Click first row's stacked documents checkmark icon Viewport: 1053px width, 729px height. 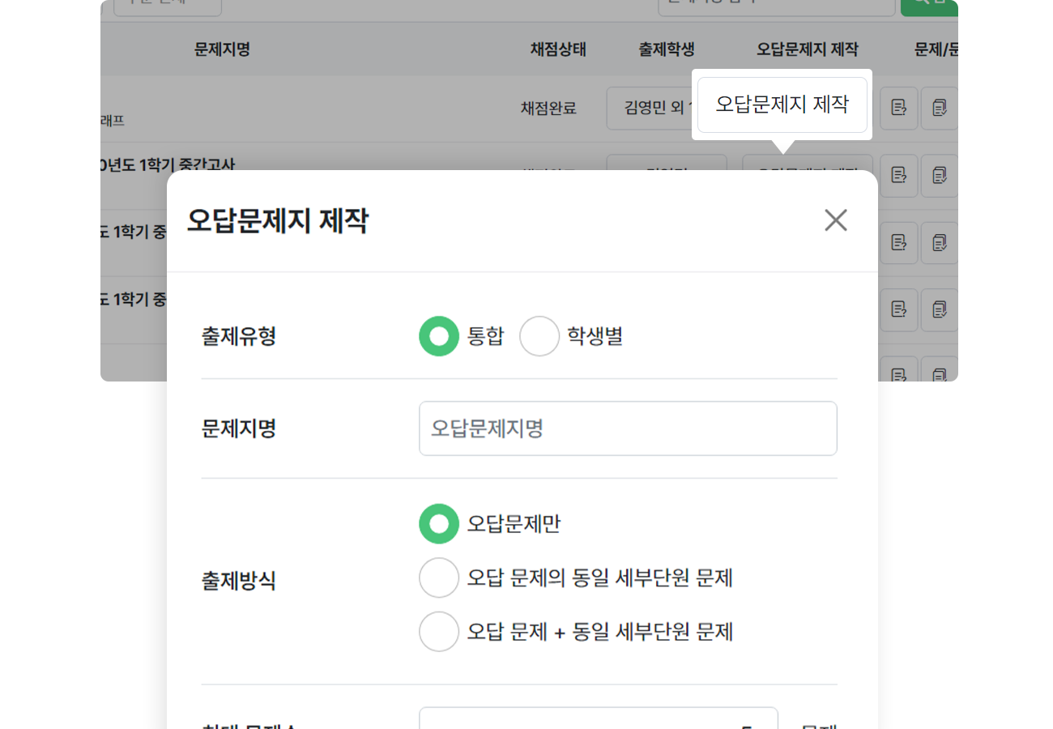point(940,108)
